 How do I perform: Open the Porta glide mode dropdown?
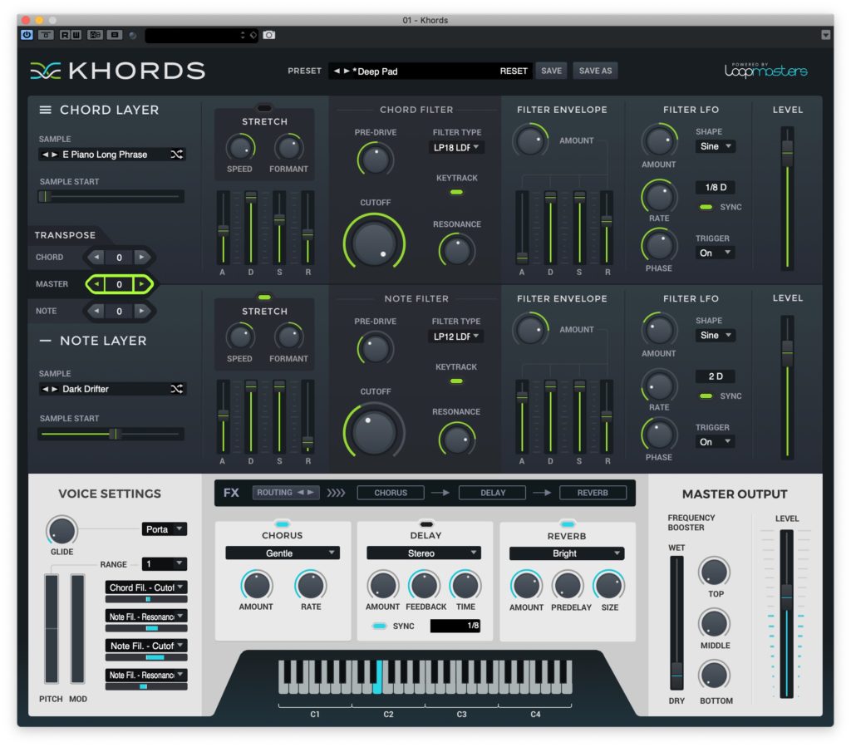164,529
